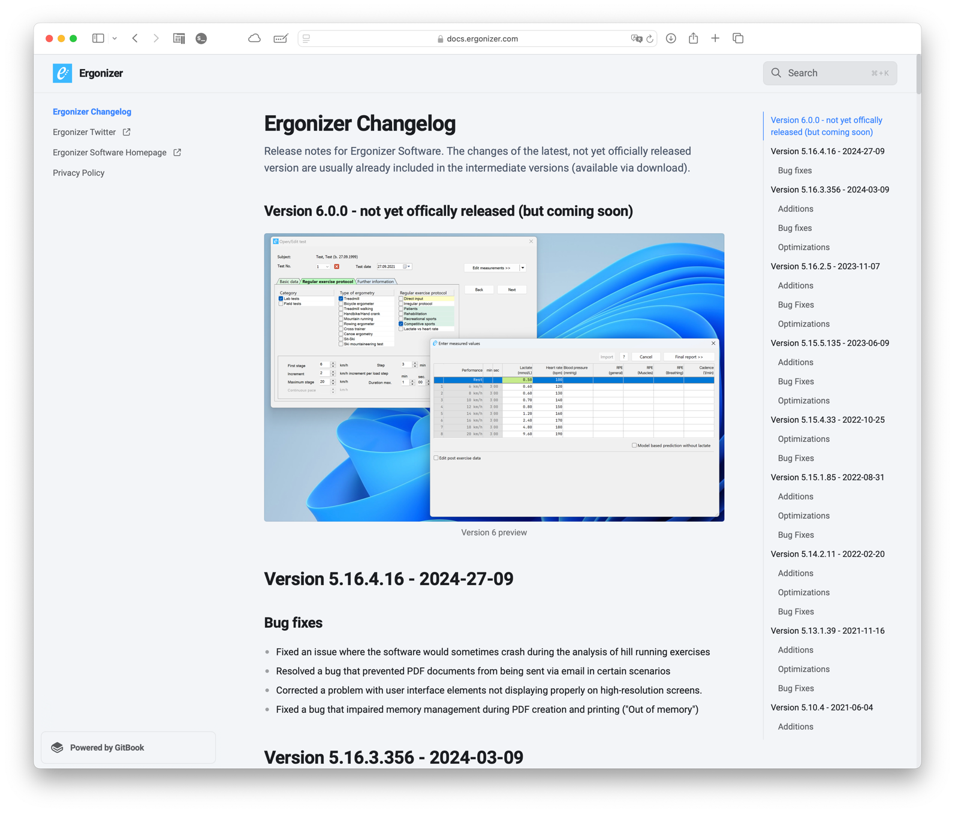The height and width of the screenshot is (813, 955).
Task: Open the reader view toolbar icon
Action: click(179, 38)
